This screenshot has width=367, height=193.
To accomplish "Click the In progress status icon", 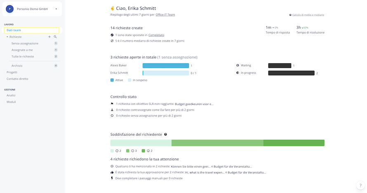I will coord(238,73).
